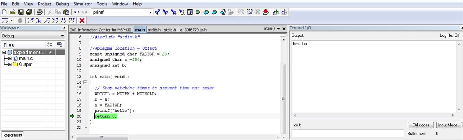Click the Next Statement debug icon
This screenshot has width=463, height=140.
tap(56, 20)
